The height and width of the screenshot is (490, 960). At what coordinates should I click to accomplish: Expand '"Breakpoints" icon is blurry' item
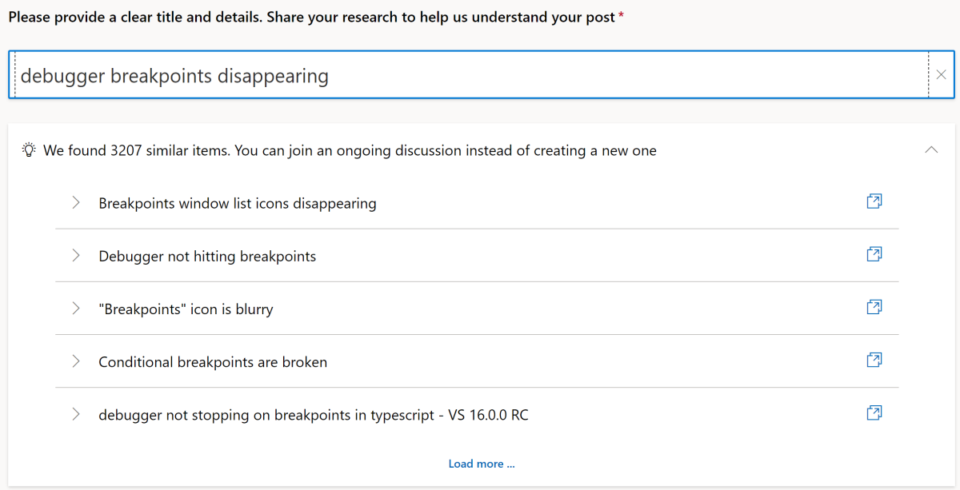point(76,309)
